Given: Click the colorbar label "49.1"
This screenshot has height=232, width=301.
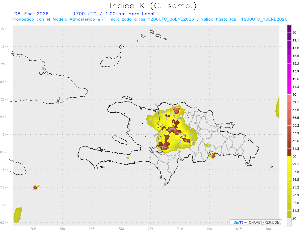Looking at the screenshot, I should tap(296, 41).
